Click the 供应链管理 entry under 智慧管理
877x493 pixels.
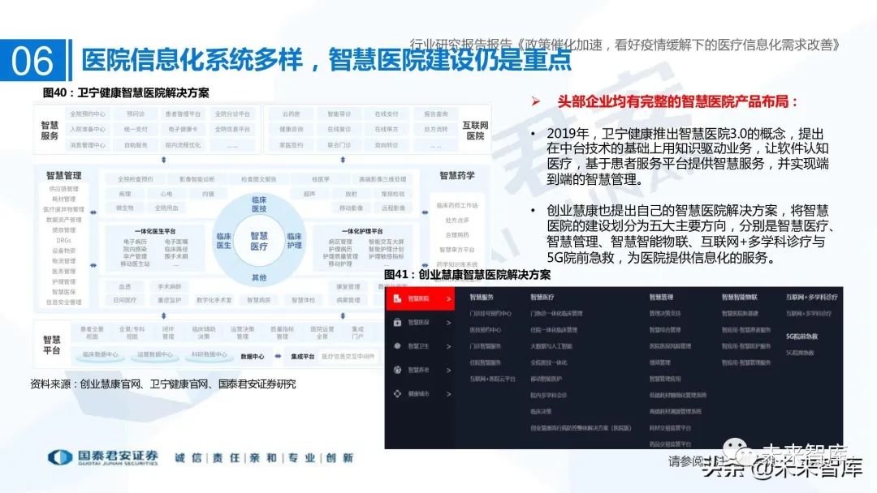64,189
